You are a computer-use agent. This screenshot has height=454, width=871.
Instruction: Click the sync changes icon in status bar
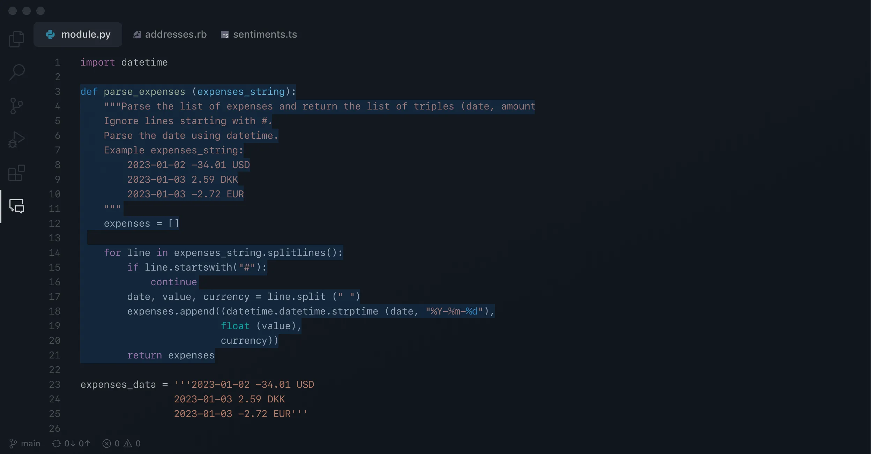pos(56,444)
